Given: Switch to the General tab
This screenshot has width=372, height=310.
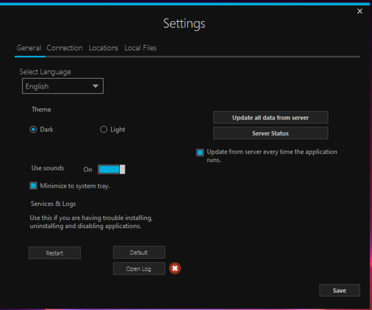Looking at the screenshot, I should [x=29, y=48].
